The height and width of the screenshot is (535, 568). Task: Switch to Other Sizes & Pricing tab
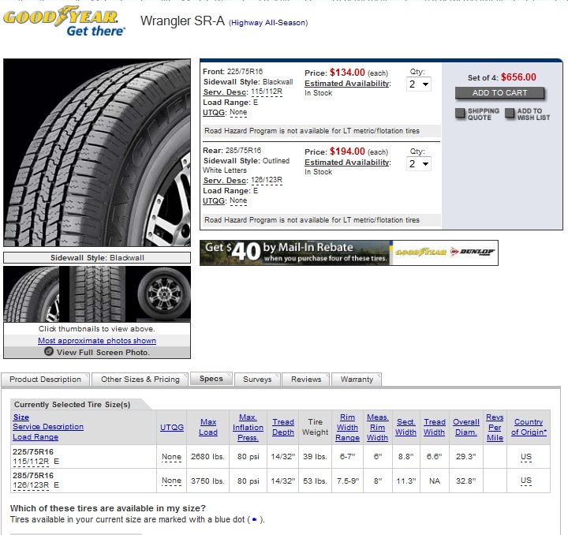140,380
